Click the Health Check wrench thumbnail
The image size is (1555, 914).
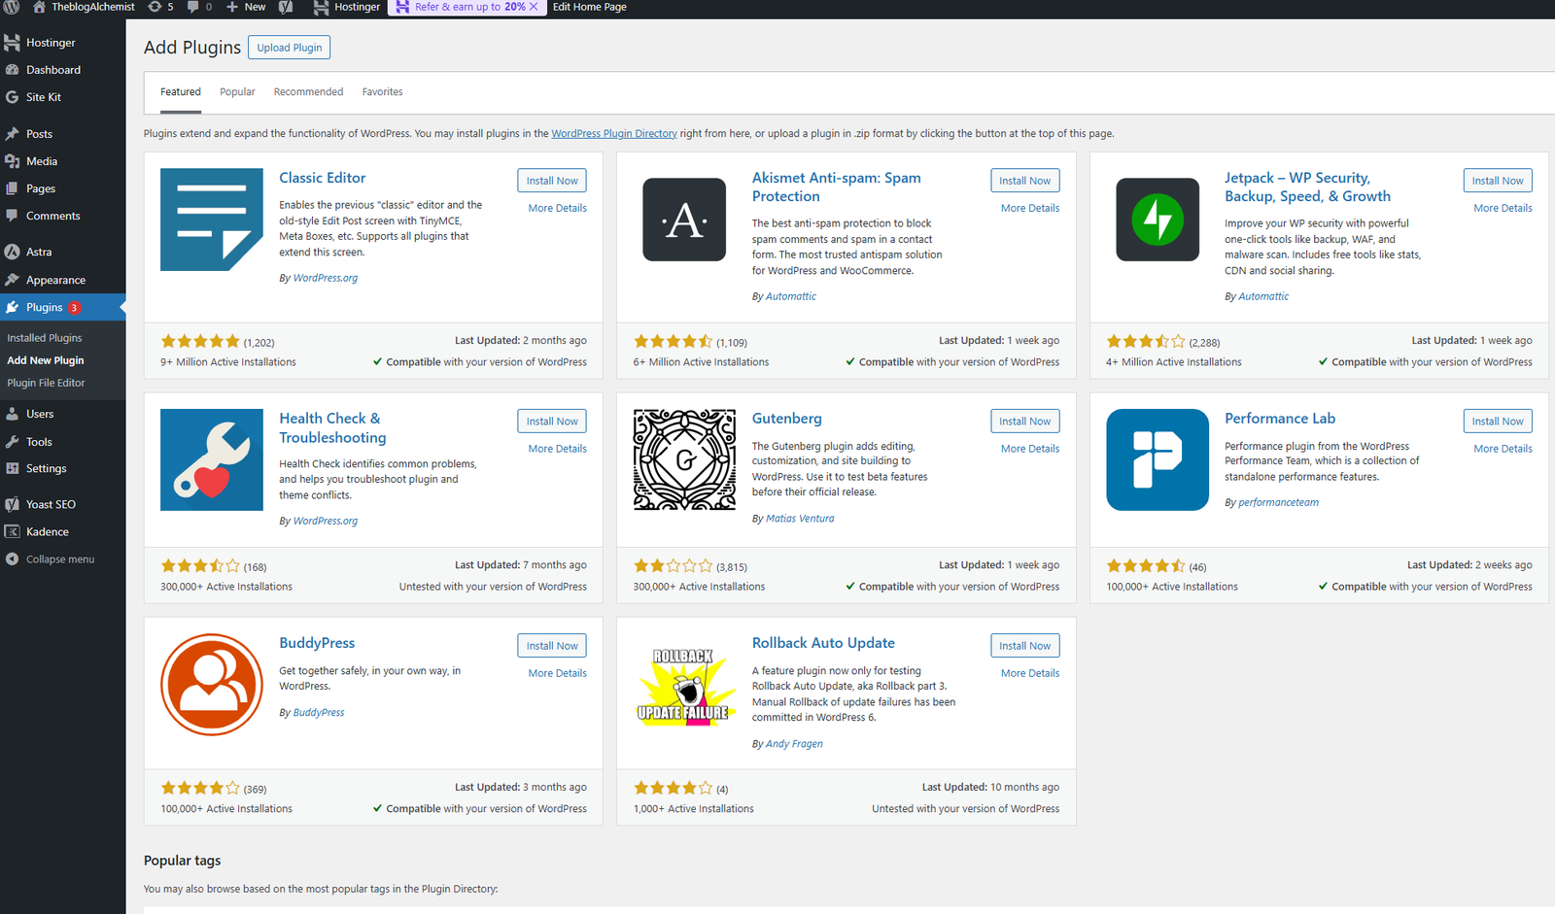(x=212, y=459)
